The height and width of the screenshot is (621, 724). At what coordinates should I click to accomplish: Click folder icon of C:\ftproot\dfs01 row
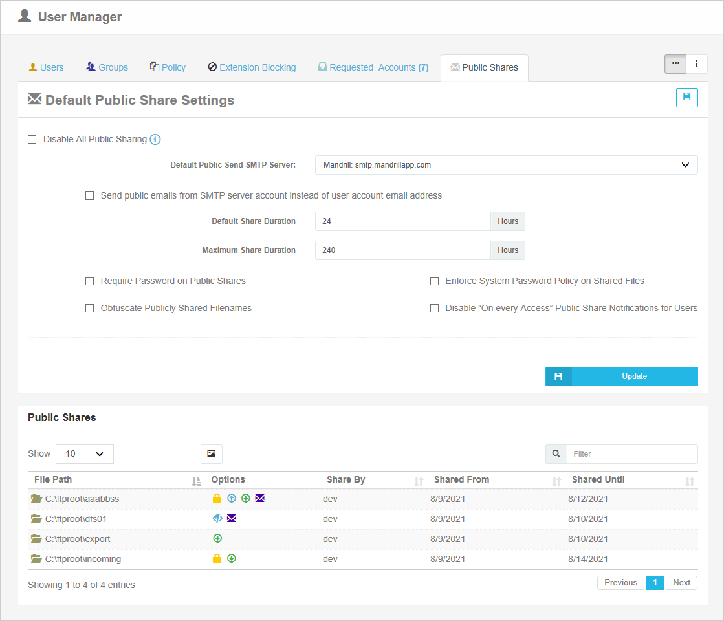(x=36, y=519)
